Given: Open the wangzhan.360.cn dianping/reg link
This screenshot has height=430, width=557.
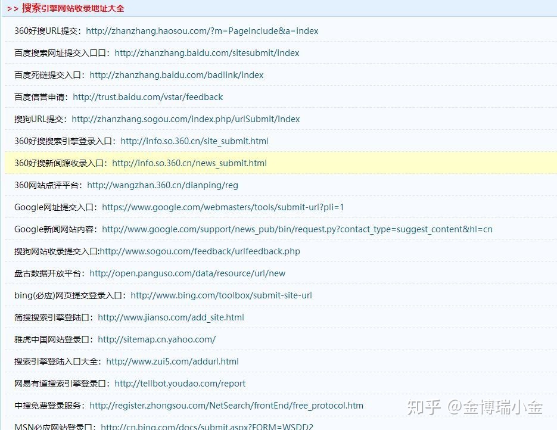Looking at the screenshot, I should [163, 185].
